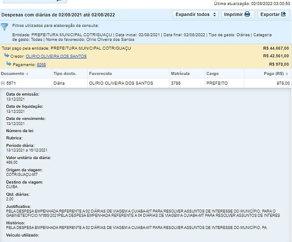Screen dimensions: 292x242
Task: Click the Expandir todos button
Action: click(x=196, y=15)
